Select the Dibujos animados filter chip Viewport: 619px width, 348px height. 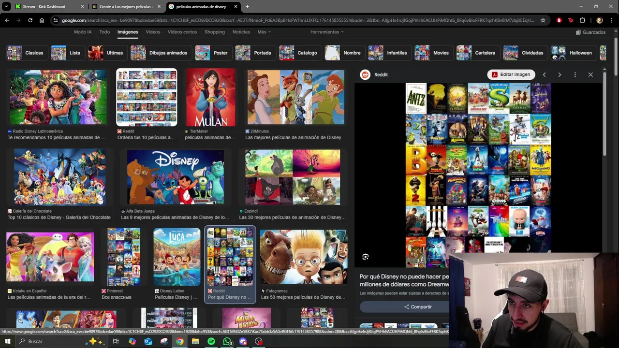click(161, 53)
